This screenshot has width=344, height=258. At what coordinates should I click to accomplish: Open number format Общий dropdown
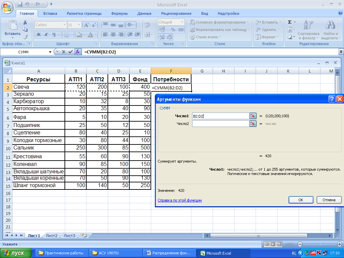click(x=182, y=22)
